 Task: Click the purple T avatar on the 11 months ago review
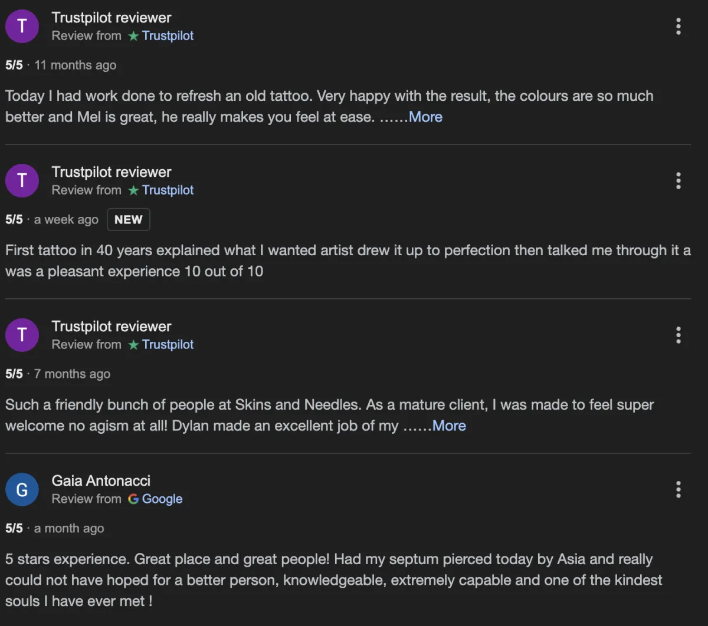[22, 26]
